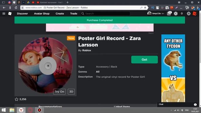This screenshot has height=113, width=201.
Task: Open the Robux balance hexagon icon
Action: click(176, 13)
